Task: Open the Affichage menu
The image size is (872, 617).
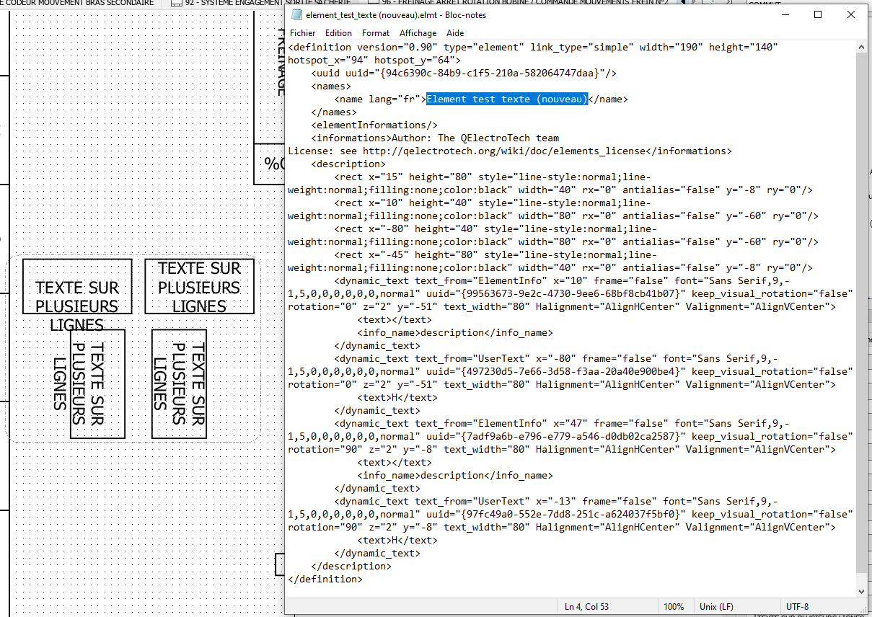Action: click(418, 33)
